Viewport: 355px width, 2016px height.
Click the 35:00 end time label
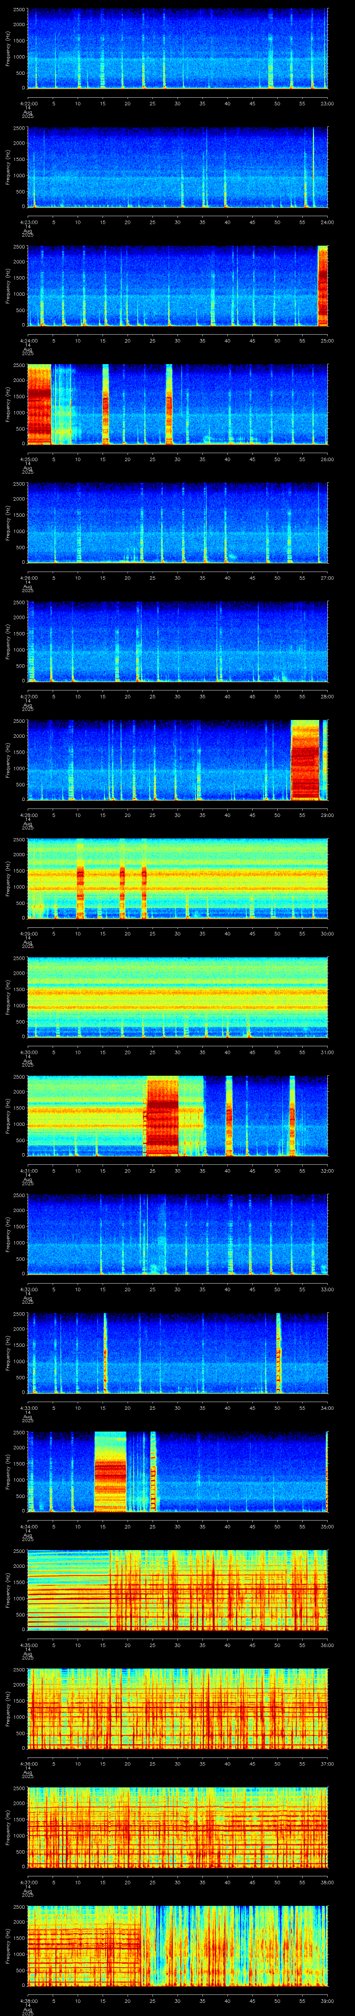pyautogui.click(x=328, y=1526)
